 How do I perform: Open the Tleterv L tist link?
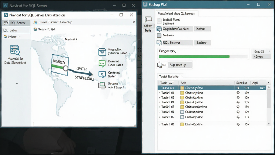point(46,29)
